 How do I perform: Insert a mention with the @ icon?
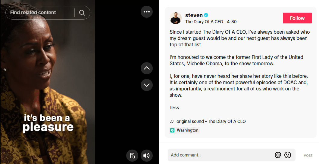click(x=278, y=155)
